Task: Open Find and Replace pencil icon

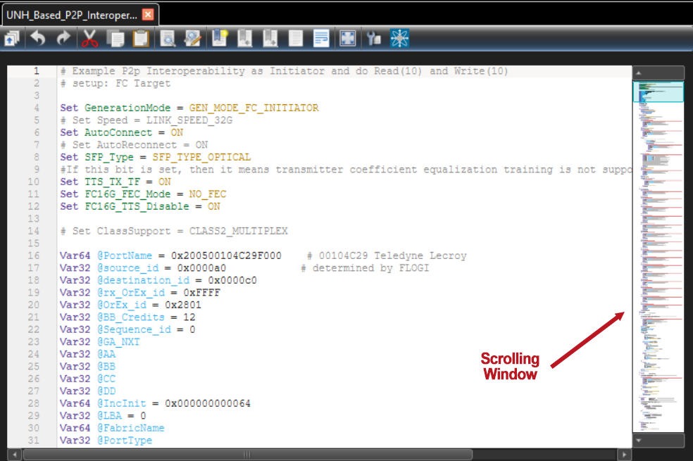Action: coord(193,39)
